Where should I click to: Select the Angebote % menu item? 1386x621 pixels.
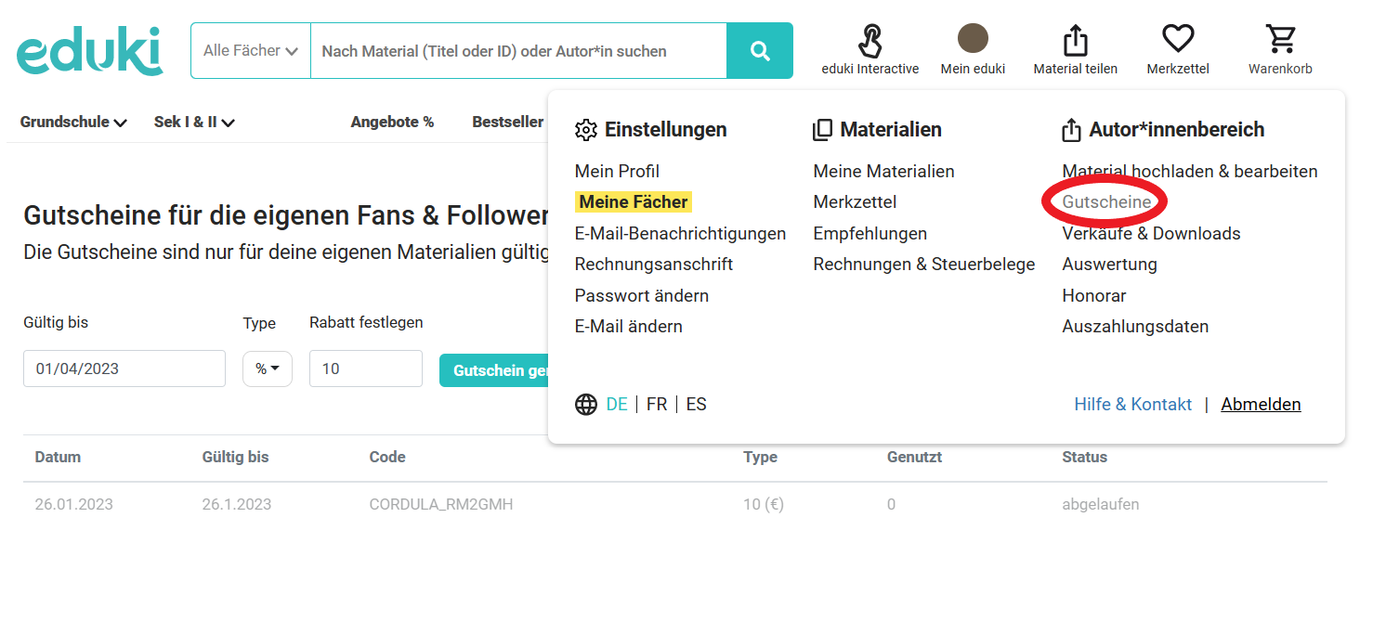coord(392,121)
